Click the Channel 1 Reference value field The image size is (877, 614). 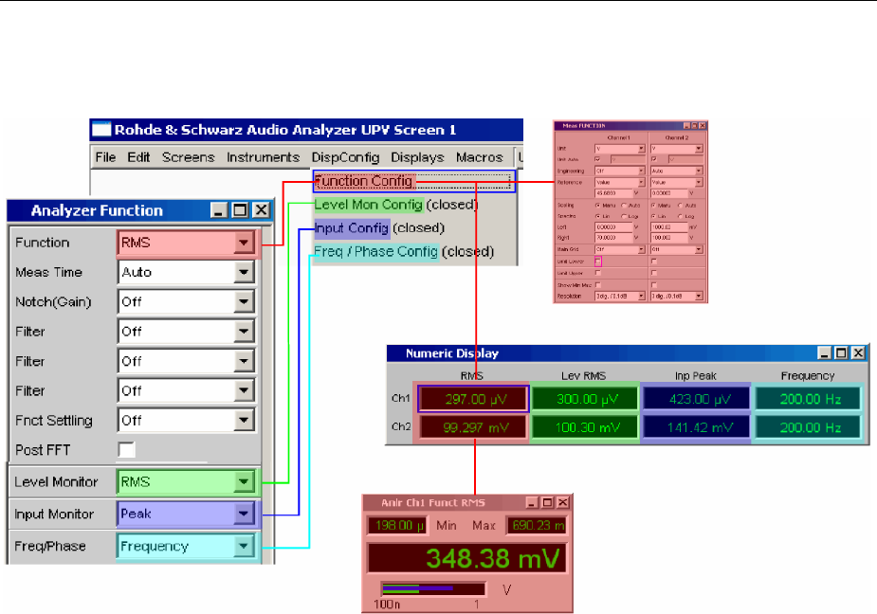pos(613,193)
